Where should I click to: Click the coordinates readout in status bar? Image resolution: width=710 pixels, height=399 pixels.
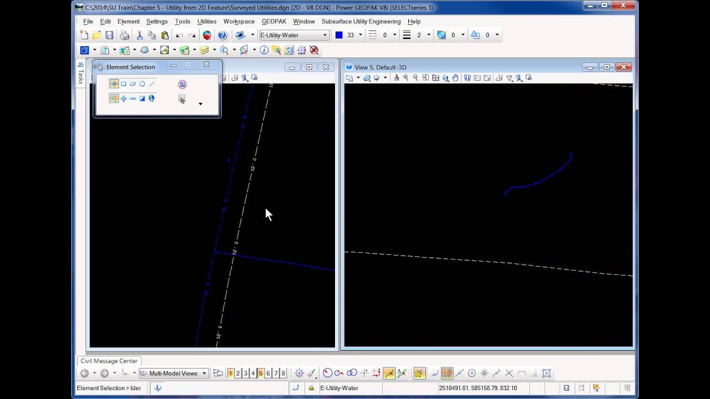pyautogui.click(x=478, y=388)
